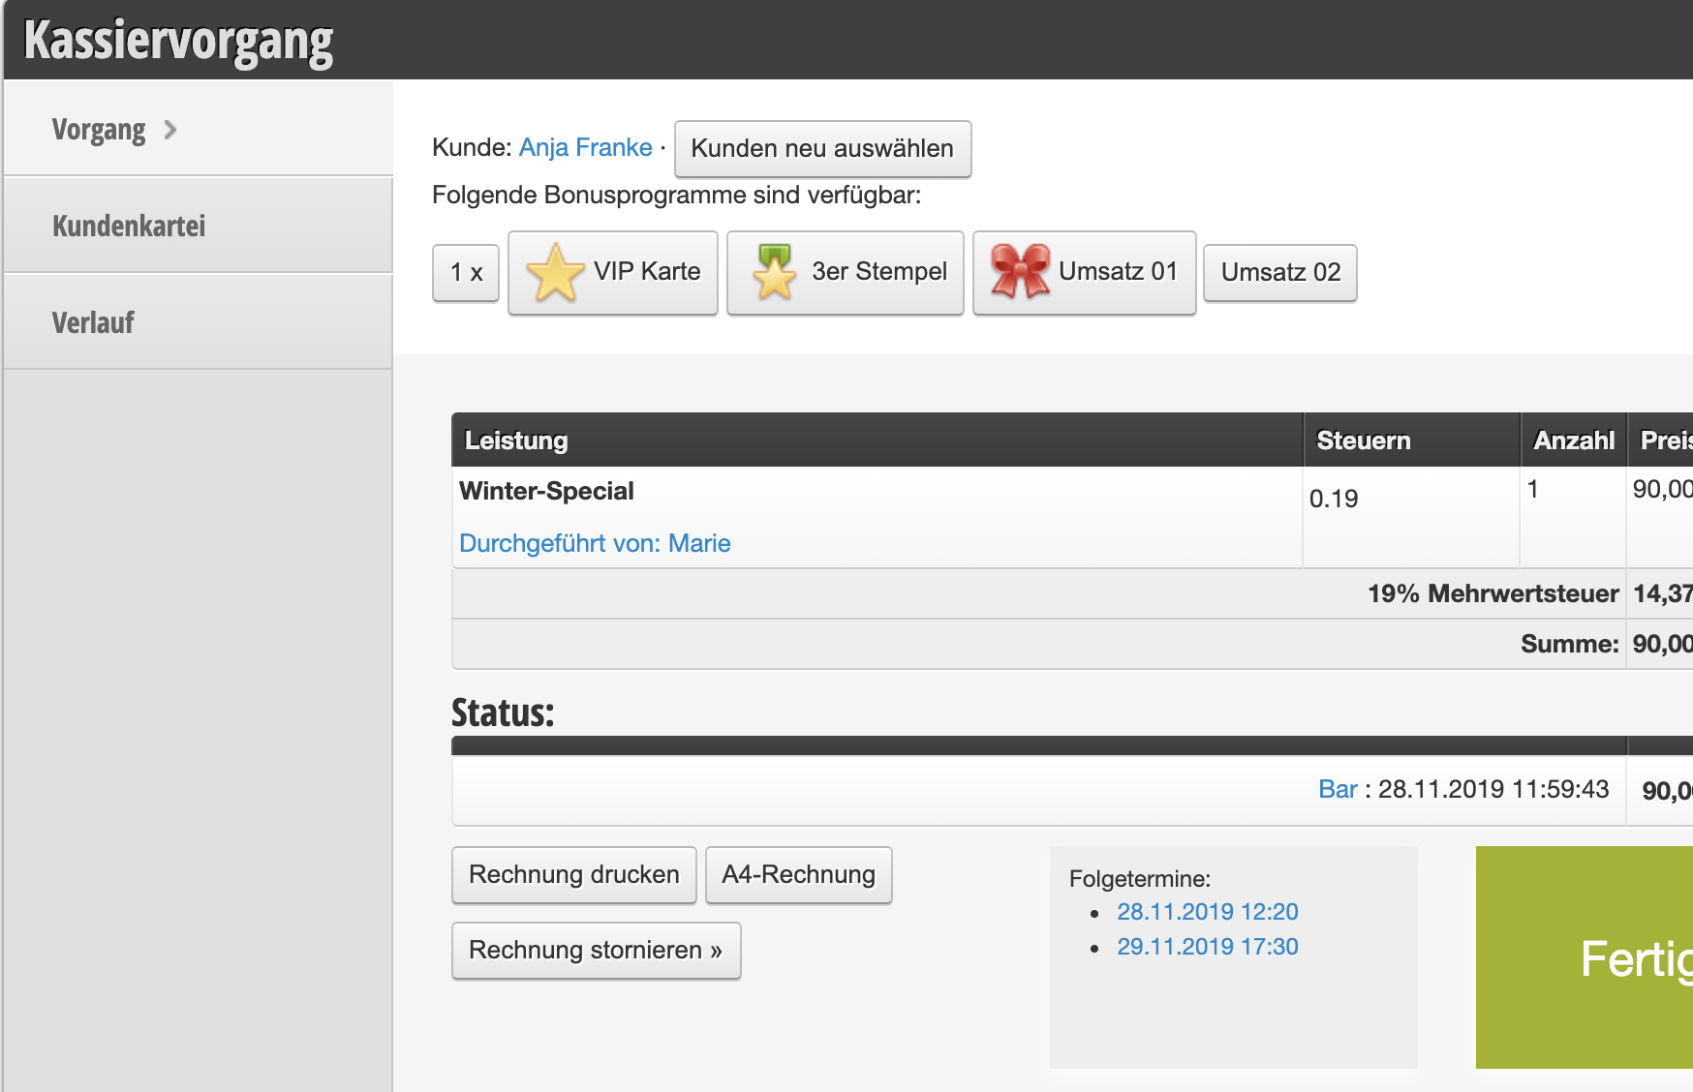This screenshot has height=1092, width=1693.
Task: Click the red bow Umsatz 01 icon
Action: click(x=1020, y=271)
